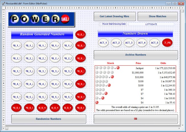This screenshot has width=186, height=132.
Task: Click the overall odds 1 in 31.85 sentence
Action: [135, 107]
